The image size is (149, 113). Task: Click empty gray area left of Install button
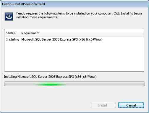(x=46, y=105)
